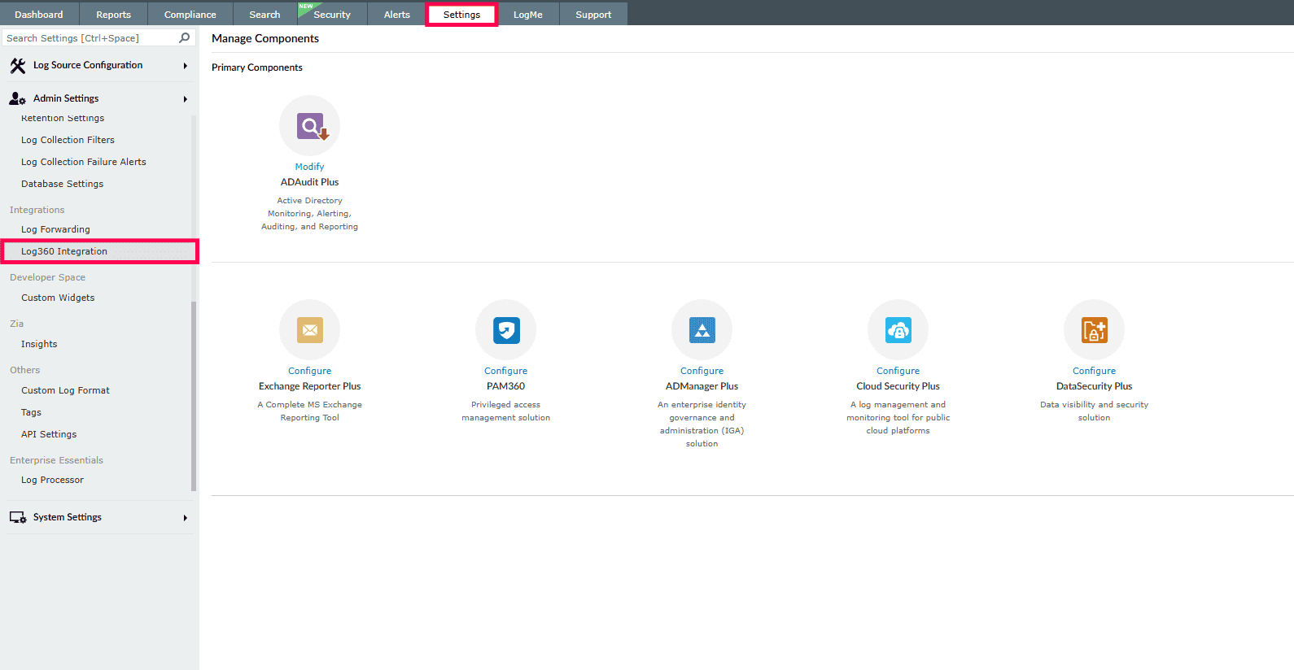This screenshot has width=1294, height=670.
Task: Click the Log Source Configuration tools icon
Action: click(x=18, y=66)
